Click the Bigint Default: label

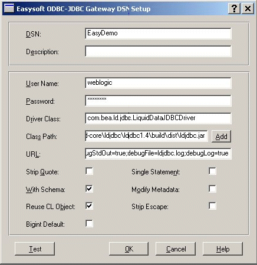point(45,224)
